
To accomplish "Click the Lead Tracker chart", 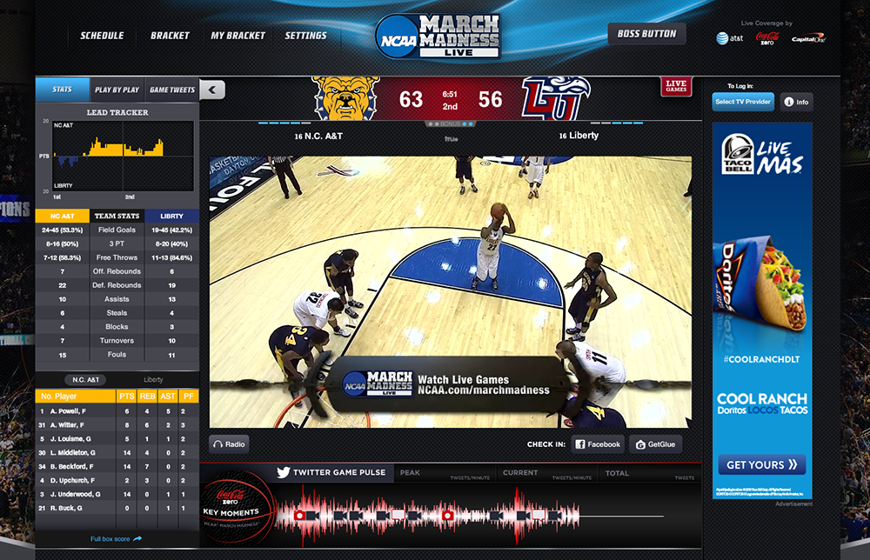I will point(123,156).
